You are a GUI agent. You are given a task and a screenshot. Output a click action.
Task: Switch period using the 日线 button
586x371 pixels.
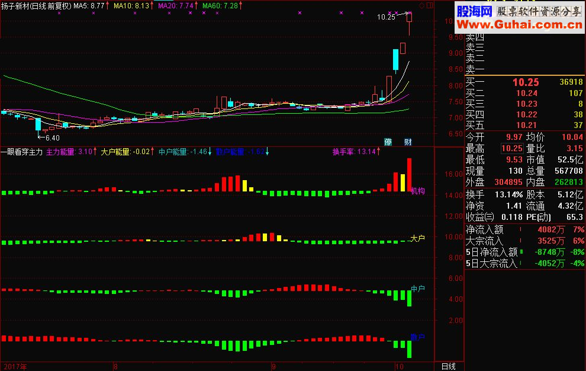click(x=449, y=366)
